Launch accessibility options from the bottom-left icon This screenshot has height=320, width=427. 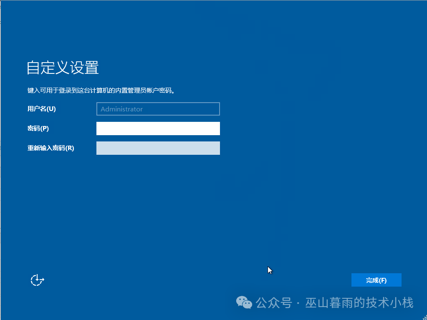click(37, 280)
